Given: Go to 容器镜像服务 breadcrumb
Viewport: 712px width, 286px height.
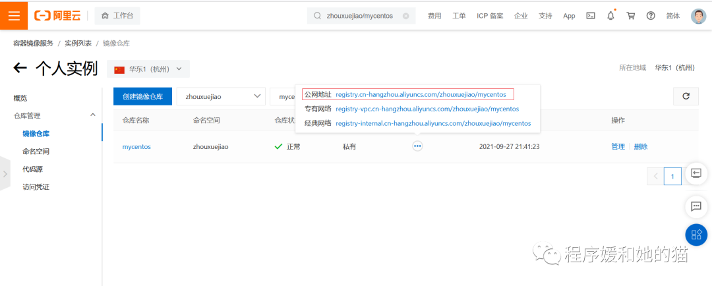Looking at the screenshot, I should (34, 43).
